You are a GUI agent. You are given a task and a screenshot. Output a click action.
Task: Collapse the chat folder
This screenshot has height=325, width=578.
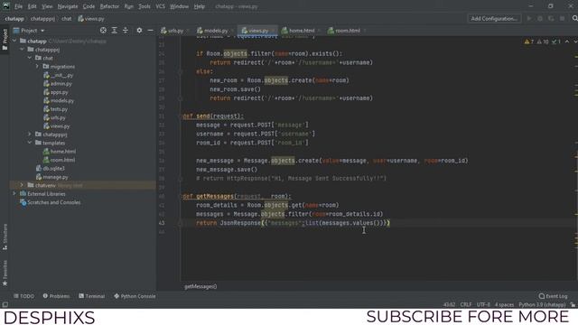tap(30, 58)
